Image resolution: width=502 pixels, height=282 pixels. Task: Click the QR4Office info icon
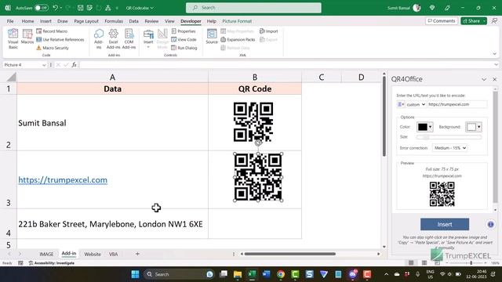pos(490,225)
